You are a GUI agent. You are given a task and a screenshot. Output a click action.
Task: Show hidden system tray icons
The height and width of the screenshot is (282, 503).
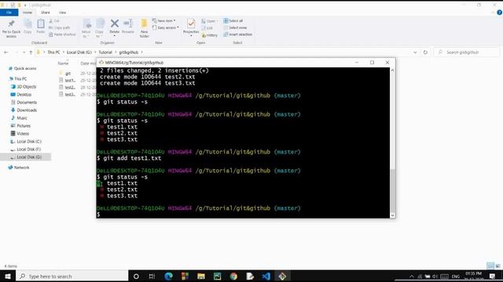click(x=412, y=277)
